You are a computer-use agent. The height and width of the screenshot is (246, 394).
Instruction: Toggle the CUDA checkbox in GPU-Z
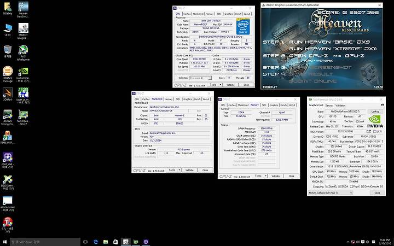click(340, 186)
